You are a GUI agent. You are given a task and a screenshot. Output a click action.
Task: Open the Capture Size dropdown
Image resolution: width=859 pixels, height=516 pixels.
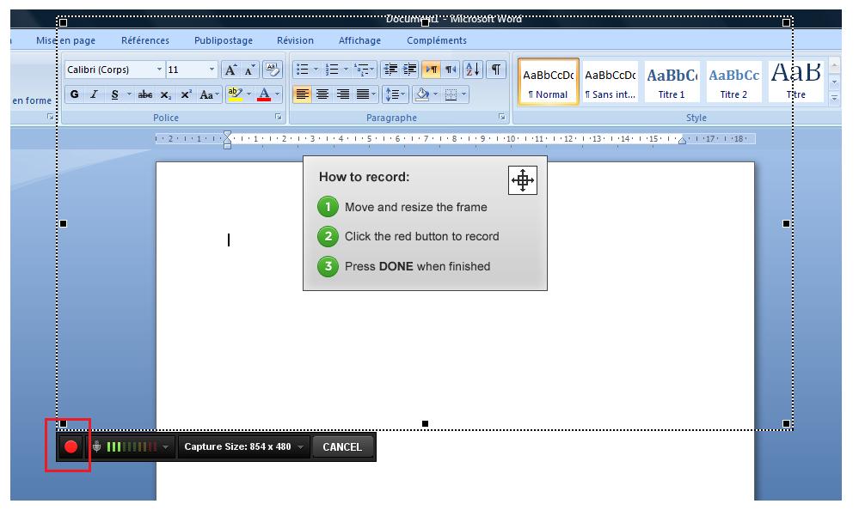point(301,447)
